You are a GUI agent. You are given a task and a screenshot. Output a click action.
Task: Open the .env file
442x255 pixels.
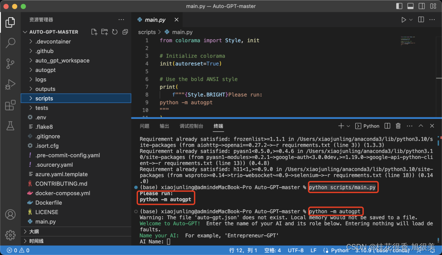click(x=76, y=117)
